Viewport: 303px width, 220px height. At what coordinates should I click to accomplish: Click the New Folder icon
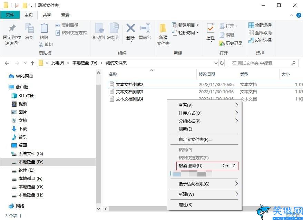163,28
